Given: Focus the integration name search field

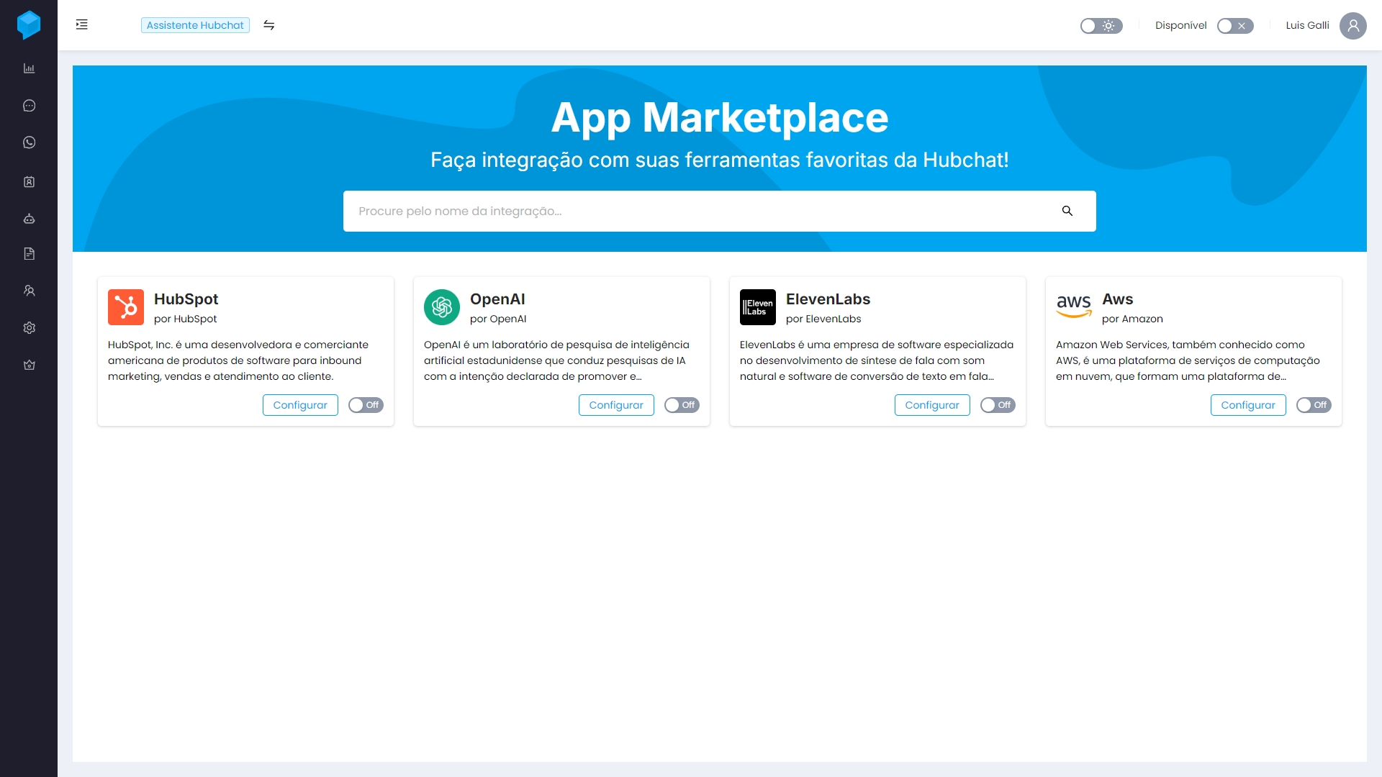Looking at the screenshot, I should pyautogui.click(x=720, y=211).
